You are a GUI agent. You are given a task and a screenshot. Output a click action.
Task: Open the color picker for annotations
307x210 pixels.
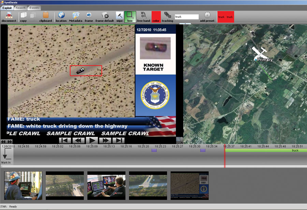click(x=156, y=16)
